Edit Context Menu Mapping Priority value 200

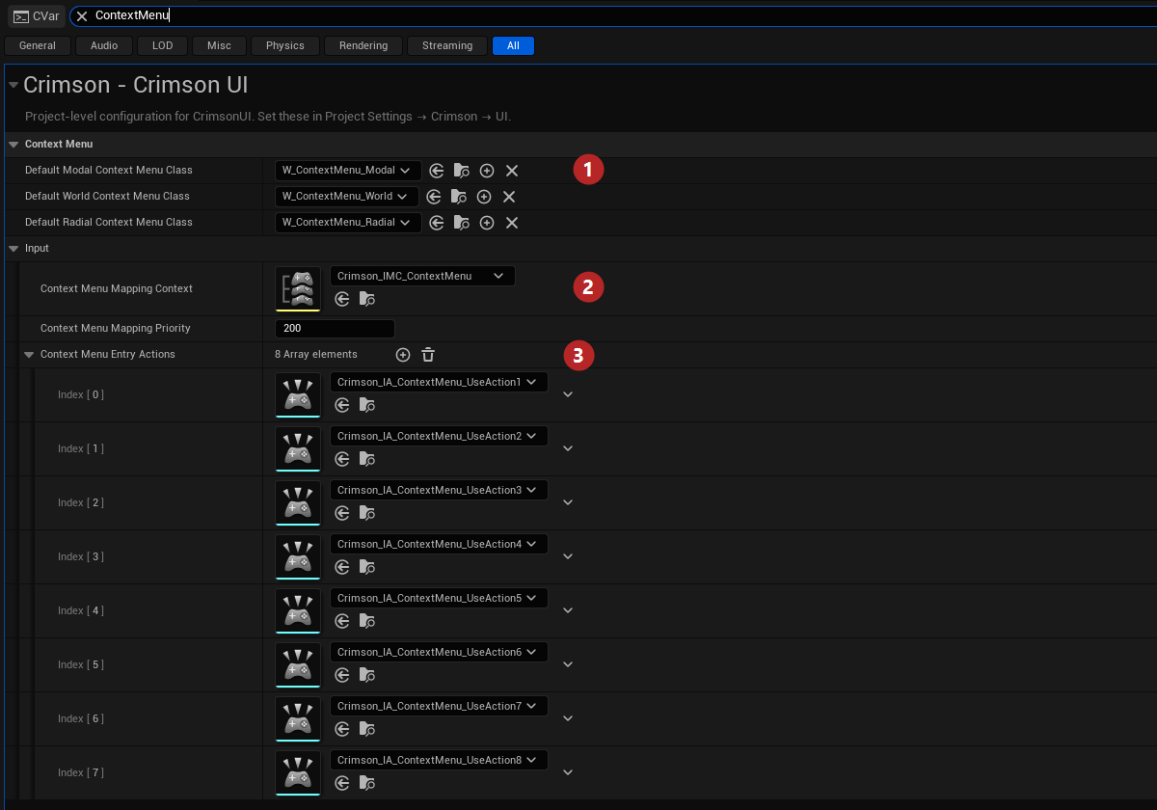[x=335, y=329]
